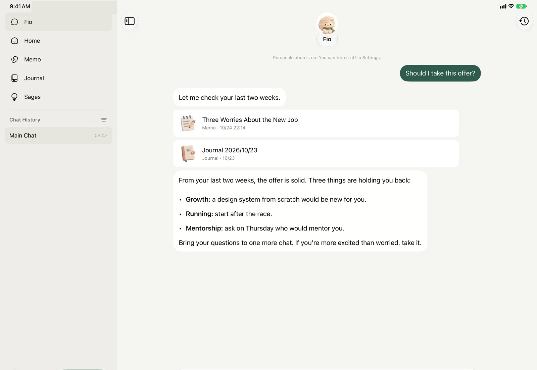The height and width of the screenshot is (370, 537).
Task: Open the Journal menu label
Action: pyautogui.click(x=34, y=78)
